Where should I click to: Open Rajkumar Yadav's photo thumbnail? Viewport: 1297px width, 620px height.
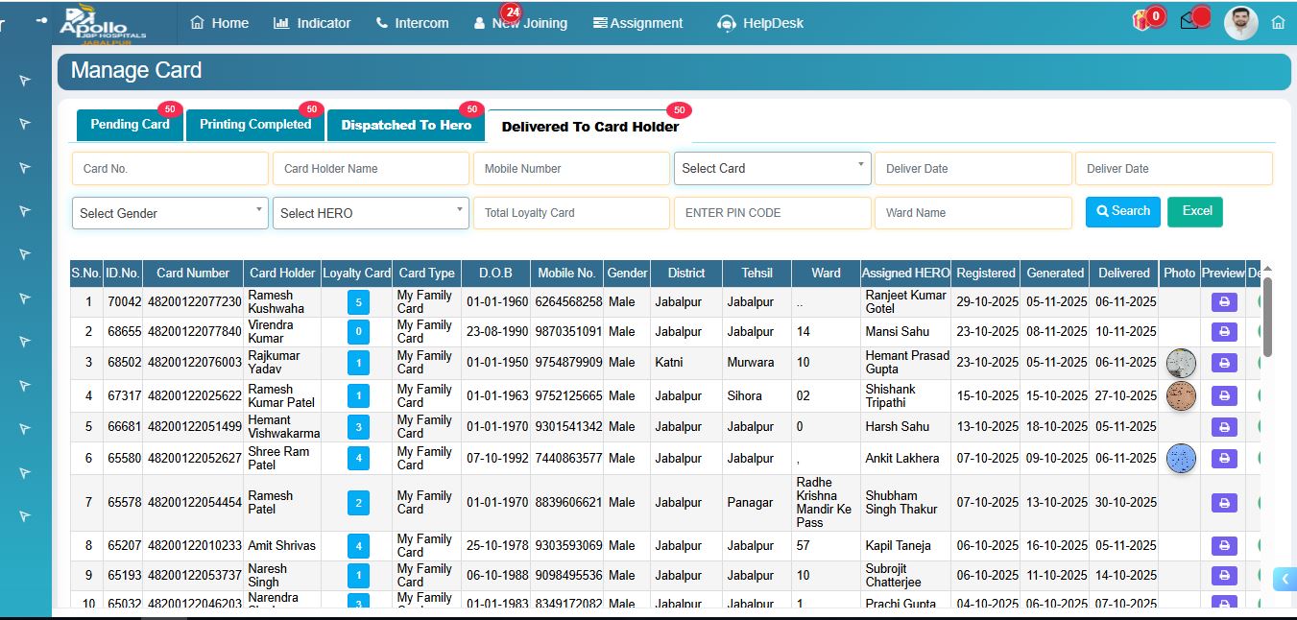pyautogui.click(x=1181, y=363)
